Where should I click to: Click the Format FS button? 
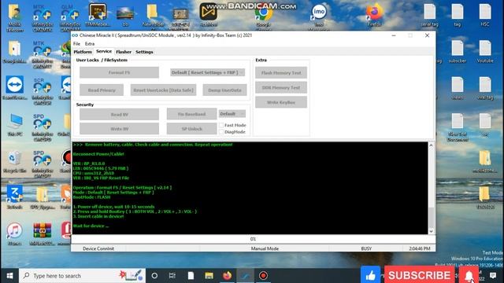(119, 72)
